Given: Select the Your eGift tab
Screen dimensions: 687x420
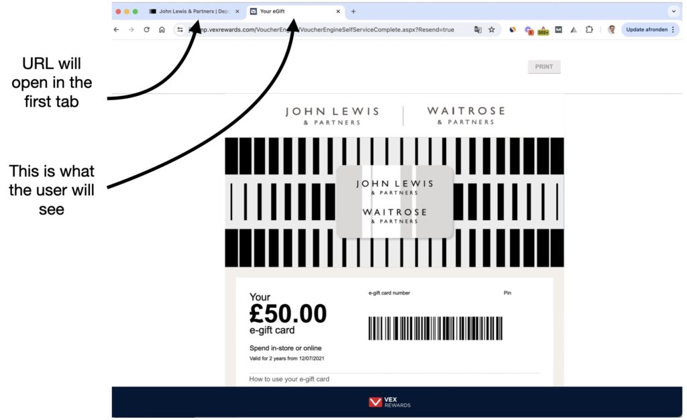Looking at the screenshot, I should coord(293,11).
